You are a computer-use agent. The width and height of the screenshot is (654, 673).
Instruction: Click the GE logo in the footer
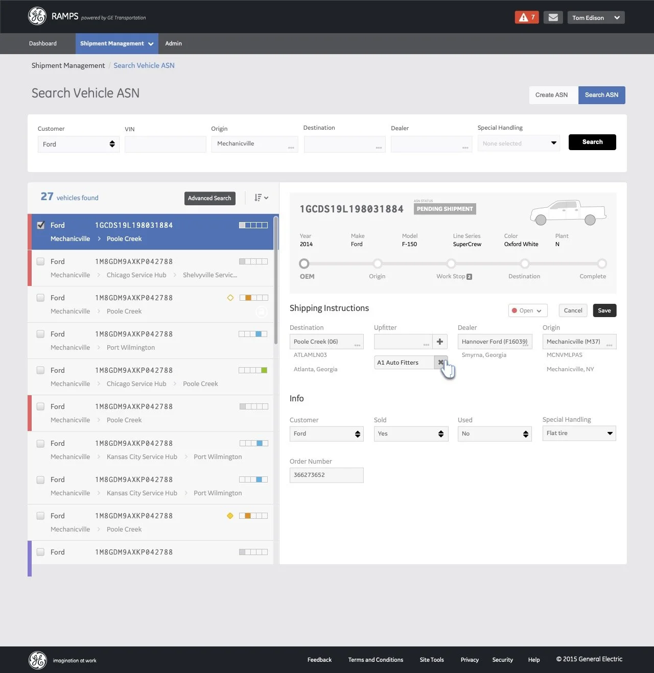37,660
